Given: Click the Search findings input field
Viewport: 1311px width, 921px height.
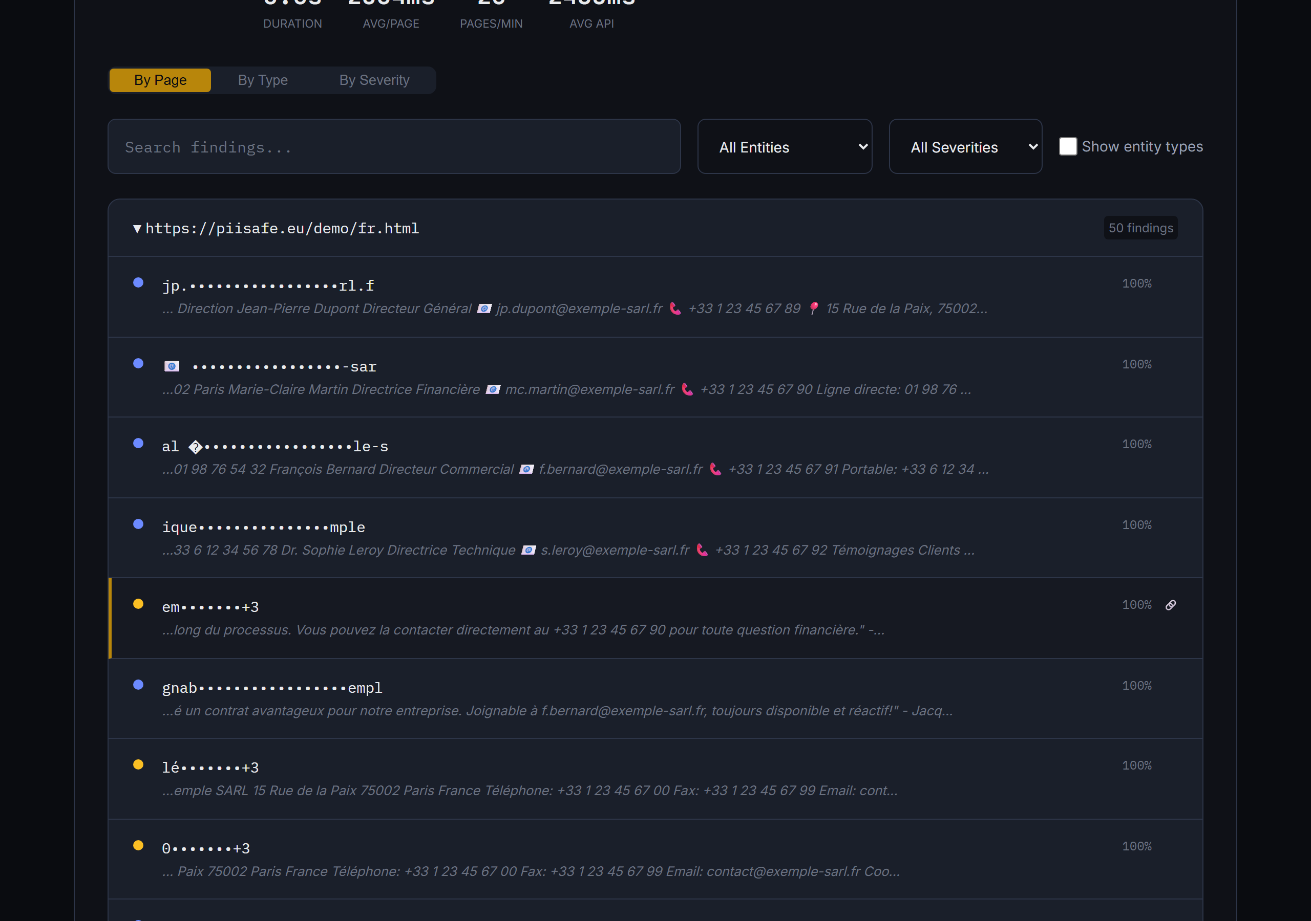Looking at the screenshot, I should point(394,147).
